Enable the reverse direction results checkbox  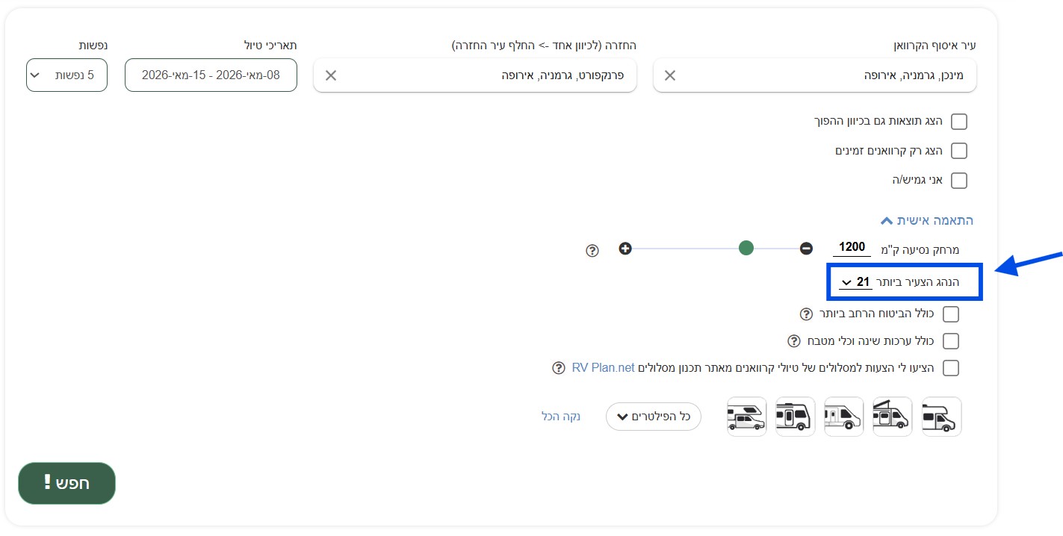tap(959, 121)
